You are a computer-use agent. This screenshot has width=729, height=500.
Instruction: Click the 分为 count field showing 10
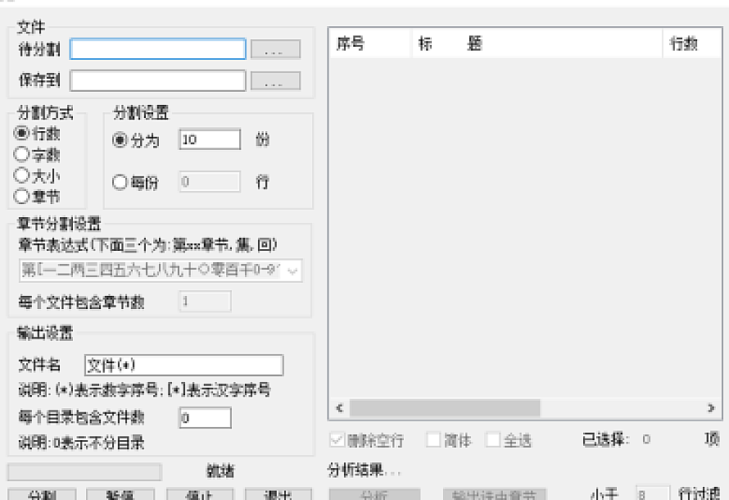210,140
